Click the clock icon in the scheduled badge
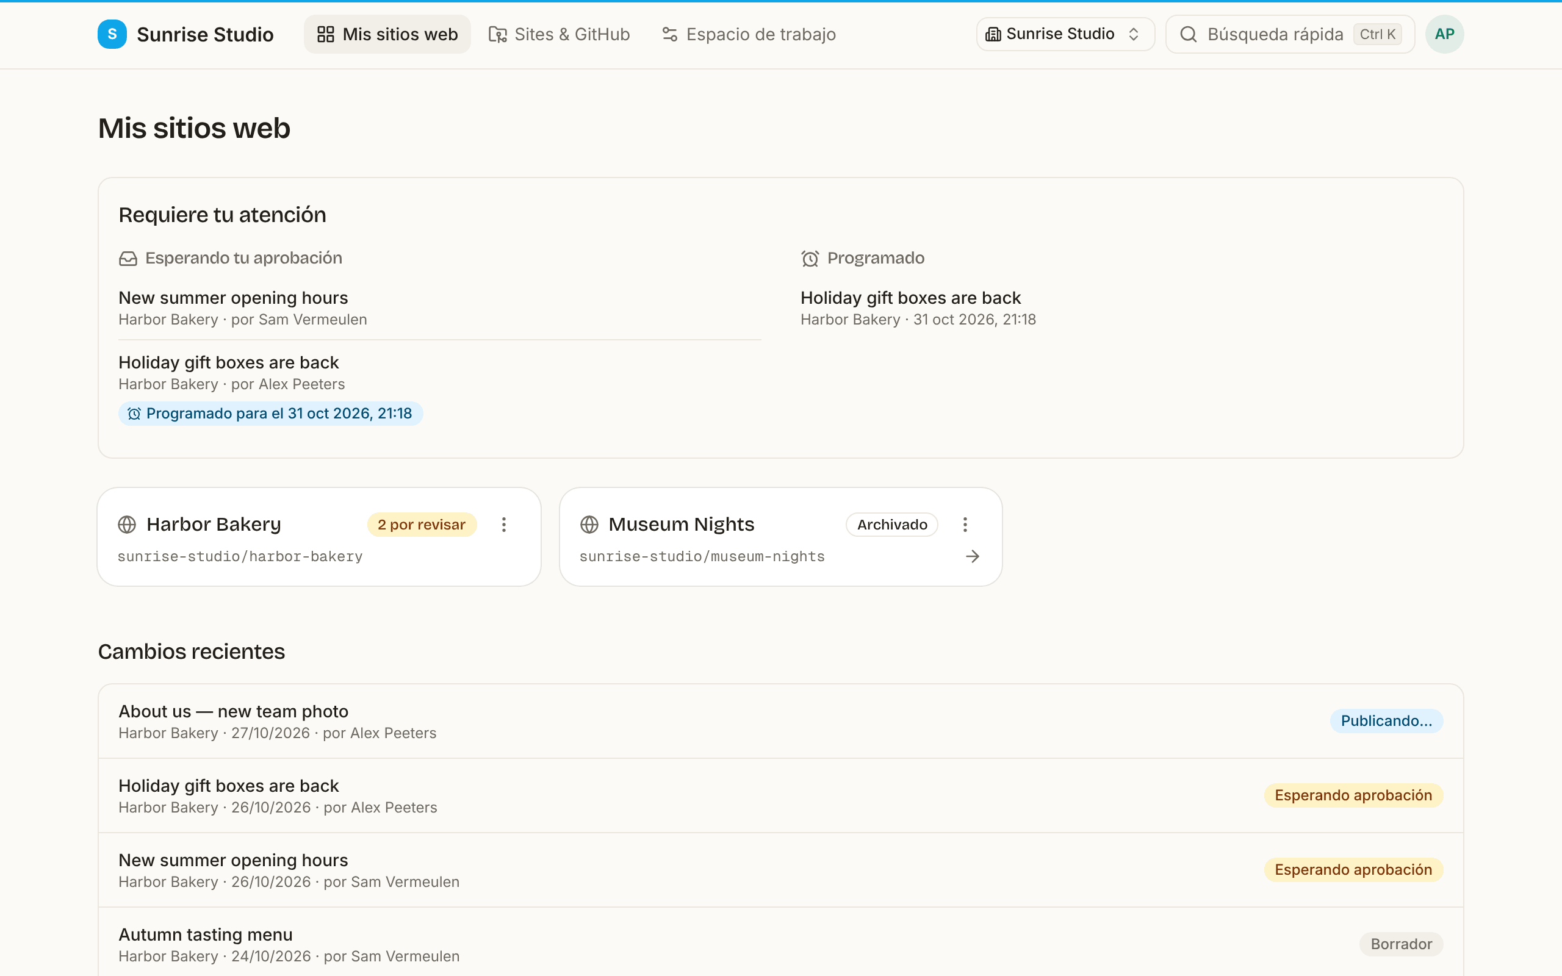Image resolution: width=1562 pixels, height=976 pixels. click(x=134, y=414)
